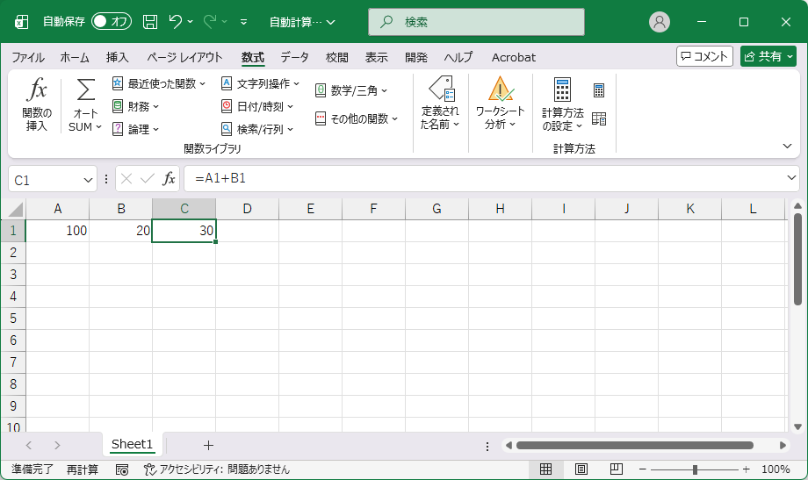Open 検索/行列 functions dropdown
This screenshot has width=808, height=480.
257,129
